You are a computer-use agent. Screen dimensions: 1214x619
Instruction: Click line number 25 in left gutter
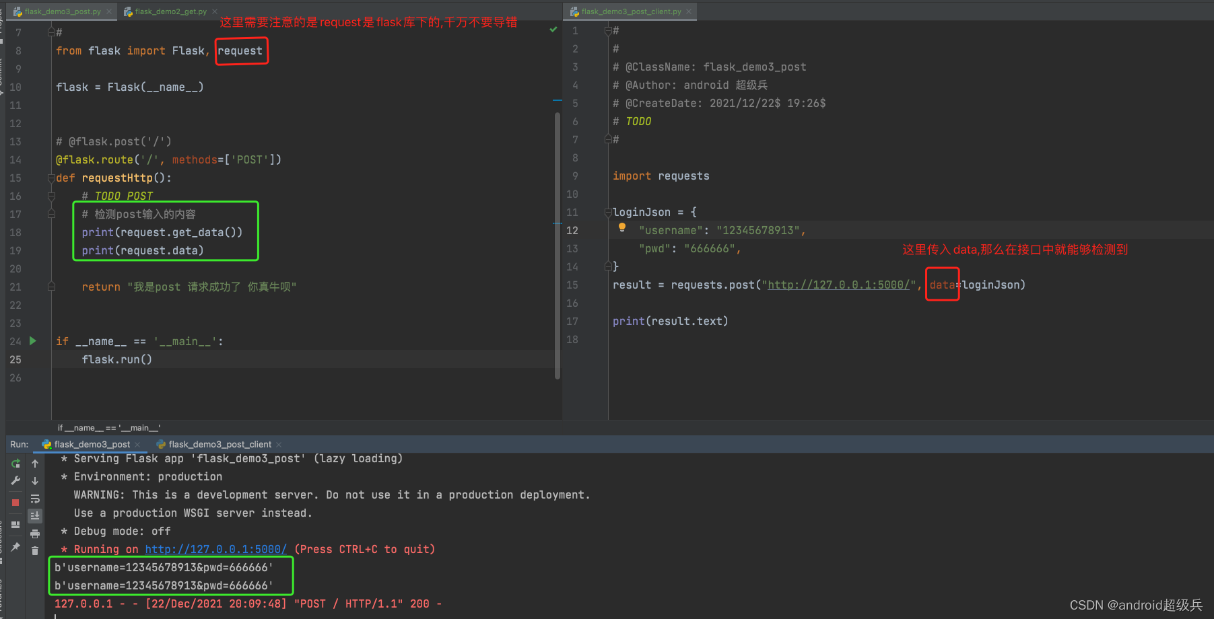[15, 359]
